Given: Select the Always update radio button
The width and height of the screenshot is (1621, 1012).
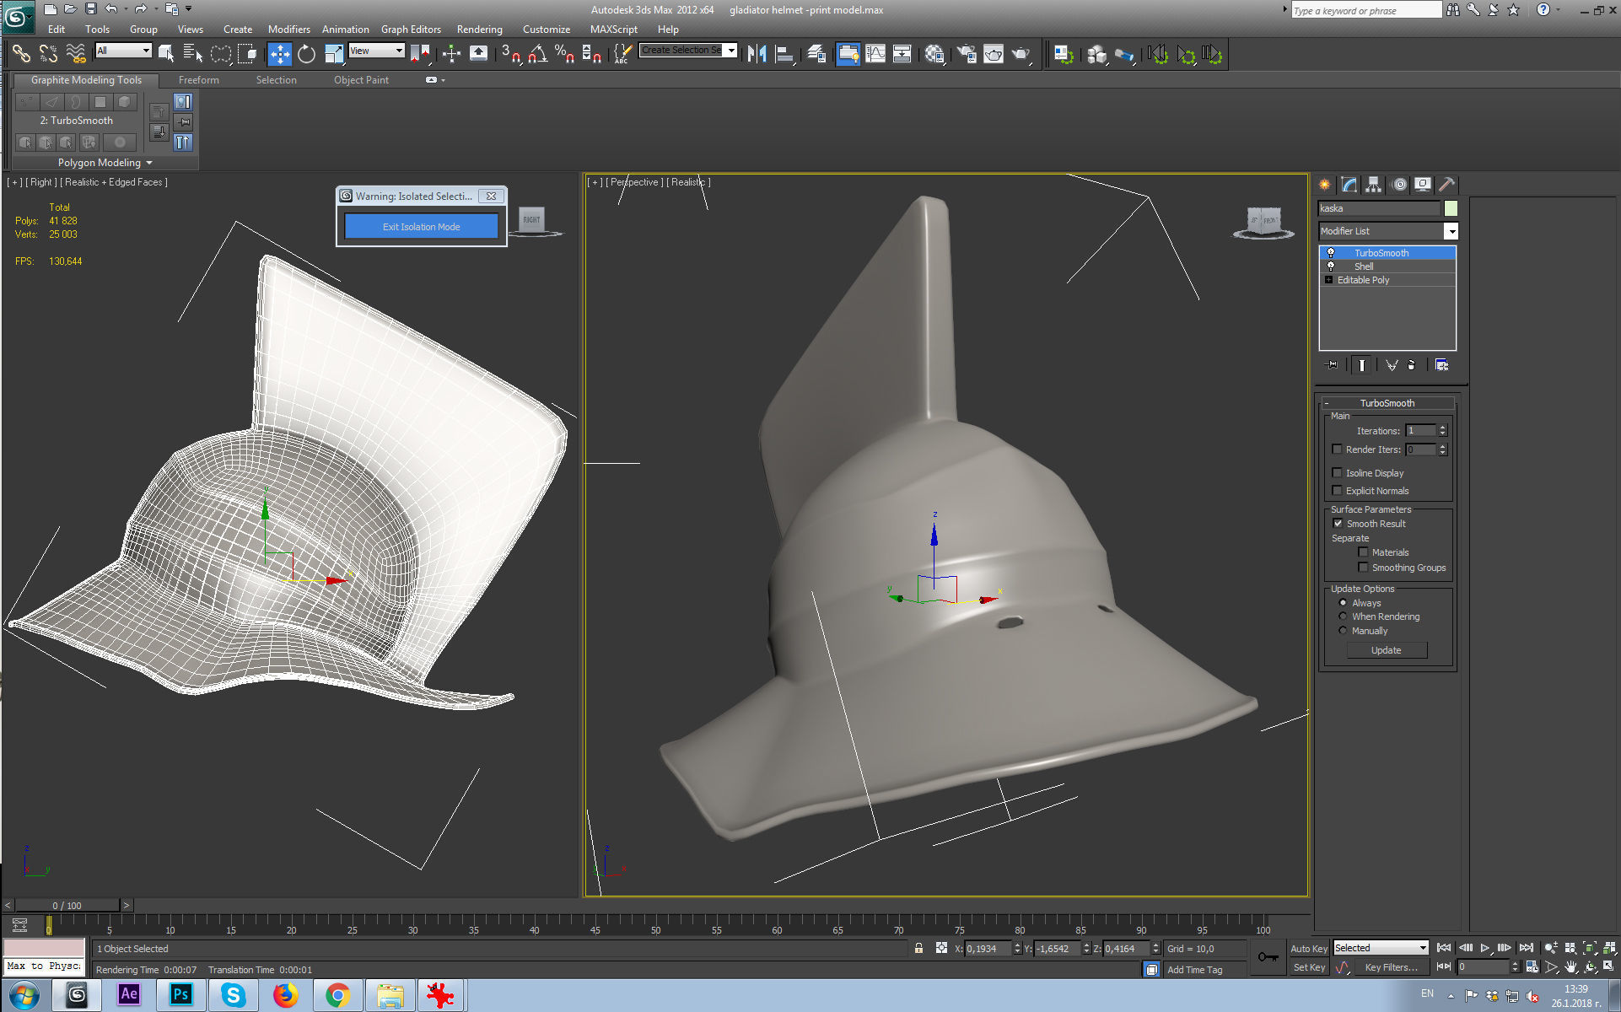Looking at the screenshot, I should point(1343,603).
